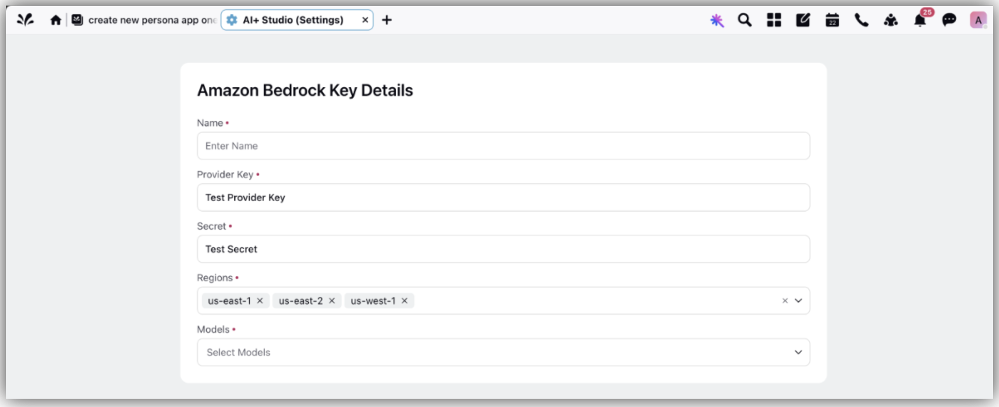The height and width of the screenshot is (407, 999).
Task: Open the notifications bell with badge 25
Action: pyautogui.click(x=920, y=20)
